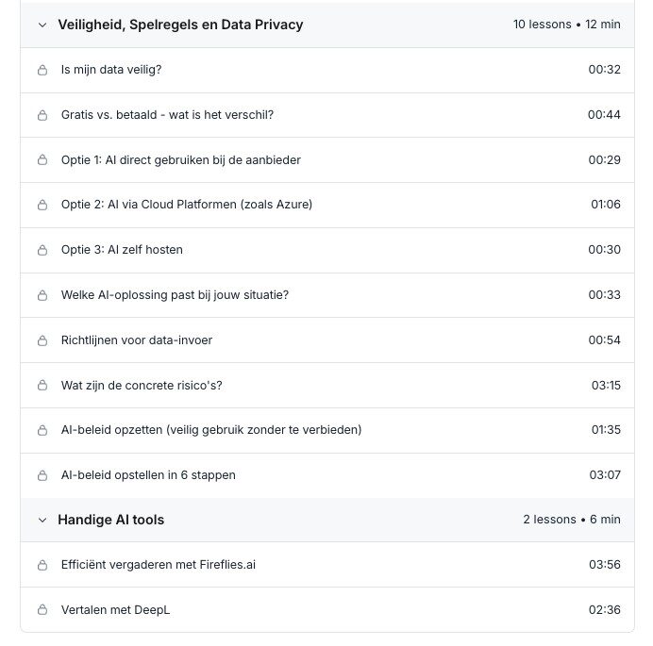The image size is (653, 646).
Task: Click lock icon next to 'Gratis vs. betaald'
Action: tap(42, 115)
